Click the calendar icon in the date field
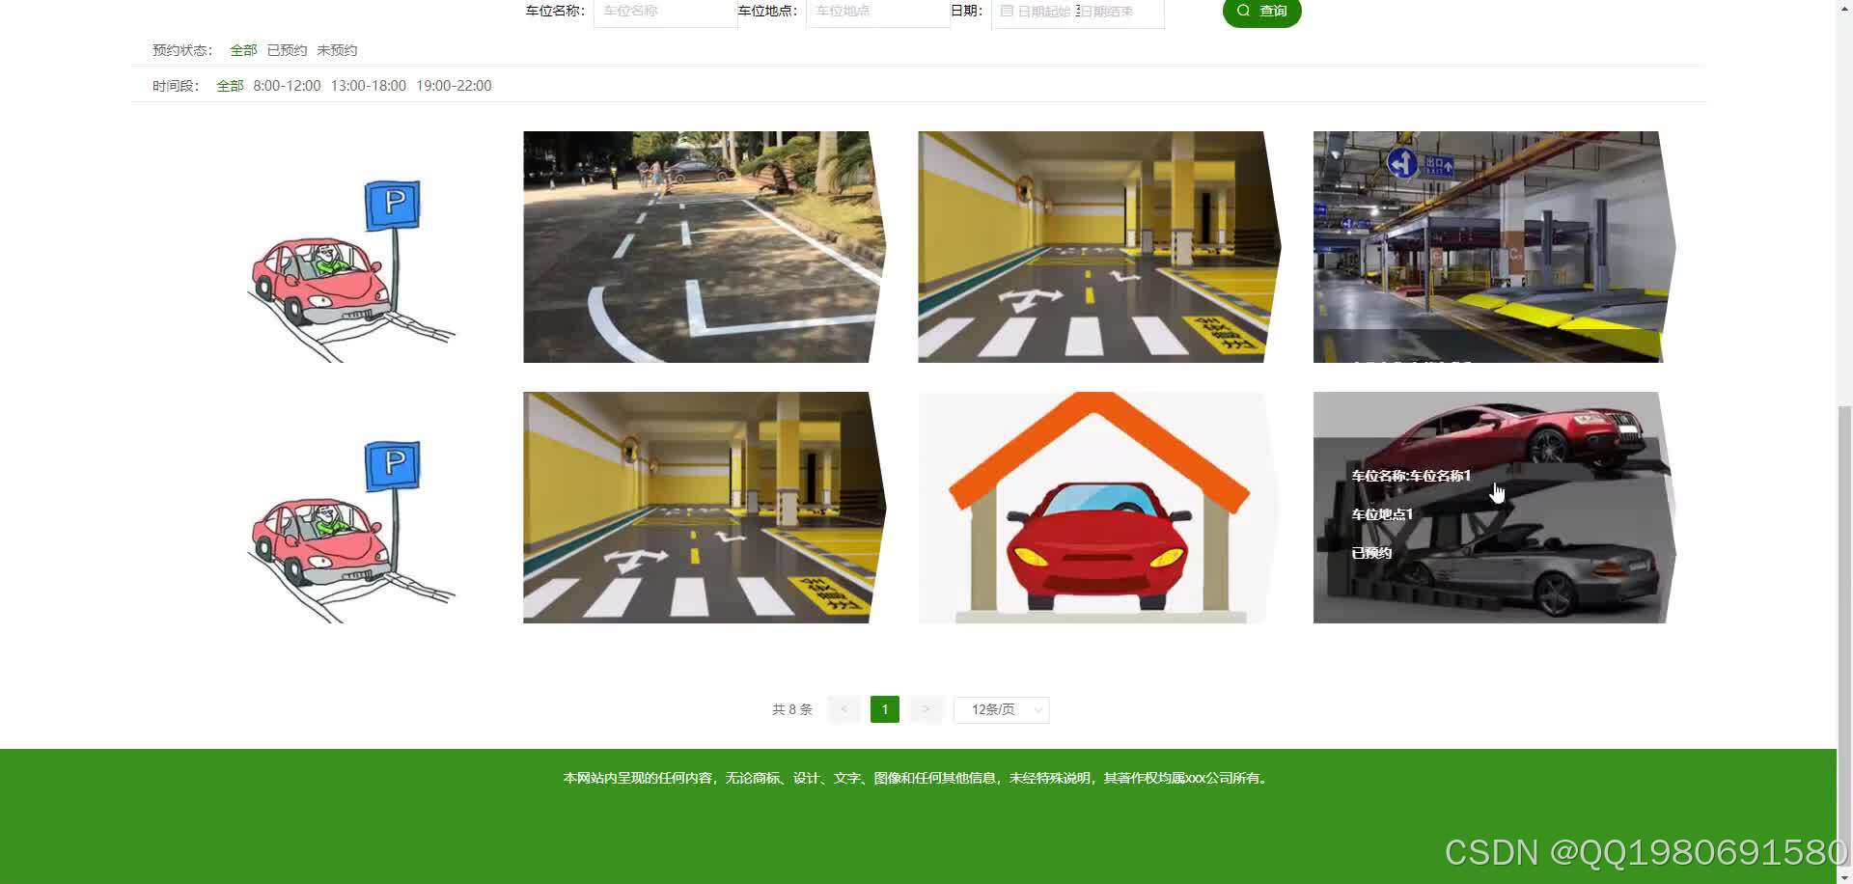 [x=1006, y=12]
